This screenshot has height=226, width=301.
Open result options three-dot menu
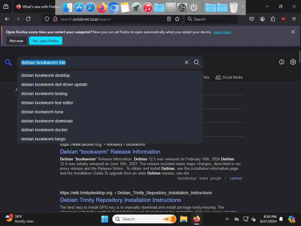click(225, 178)
